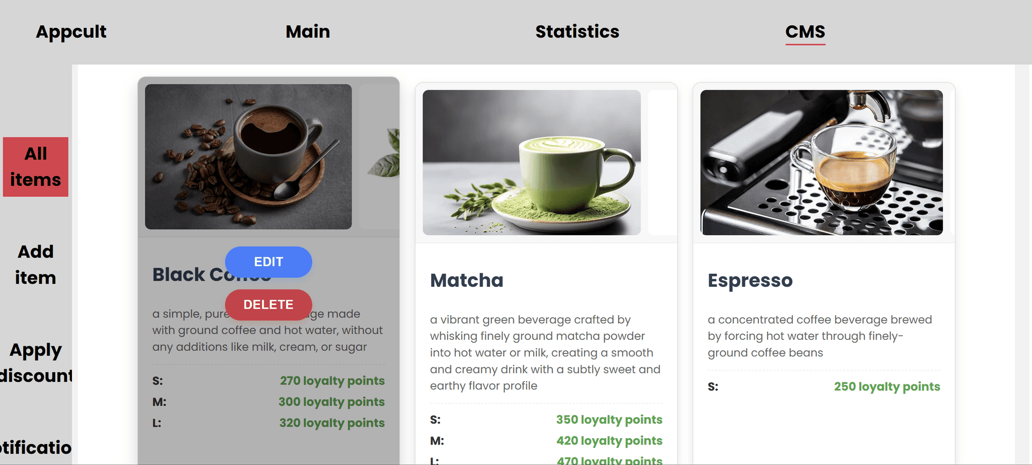The width and height of the screenshot is (1032, 465).
Task: Click the Matcha cup photo
Action: (x=532, y=162)
